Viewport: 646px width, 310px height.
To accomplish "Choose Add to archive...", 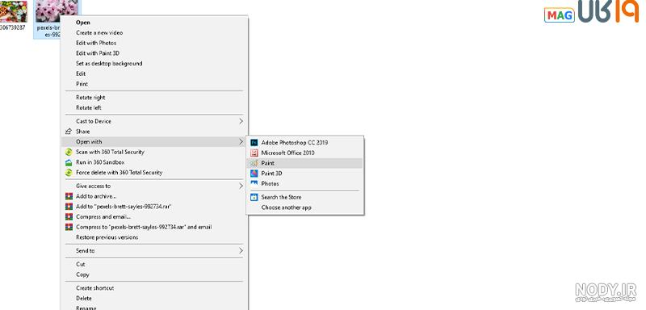I will click(96, 196).
